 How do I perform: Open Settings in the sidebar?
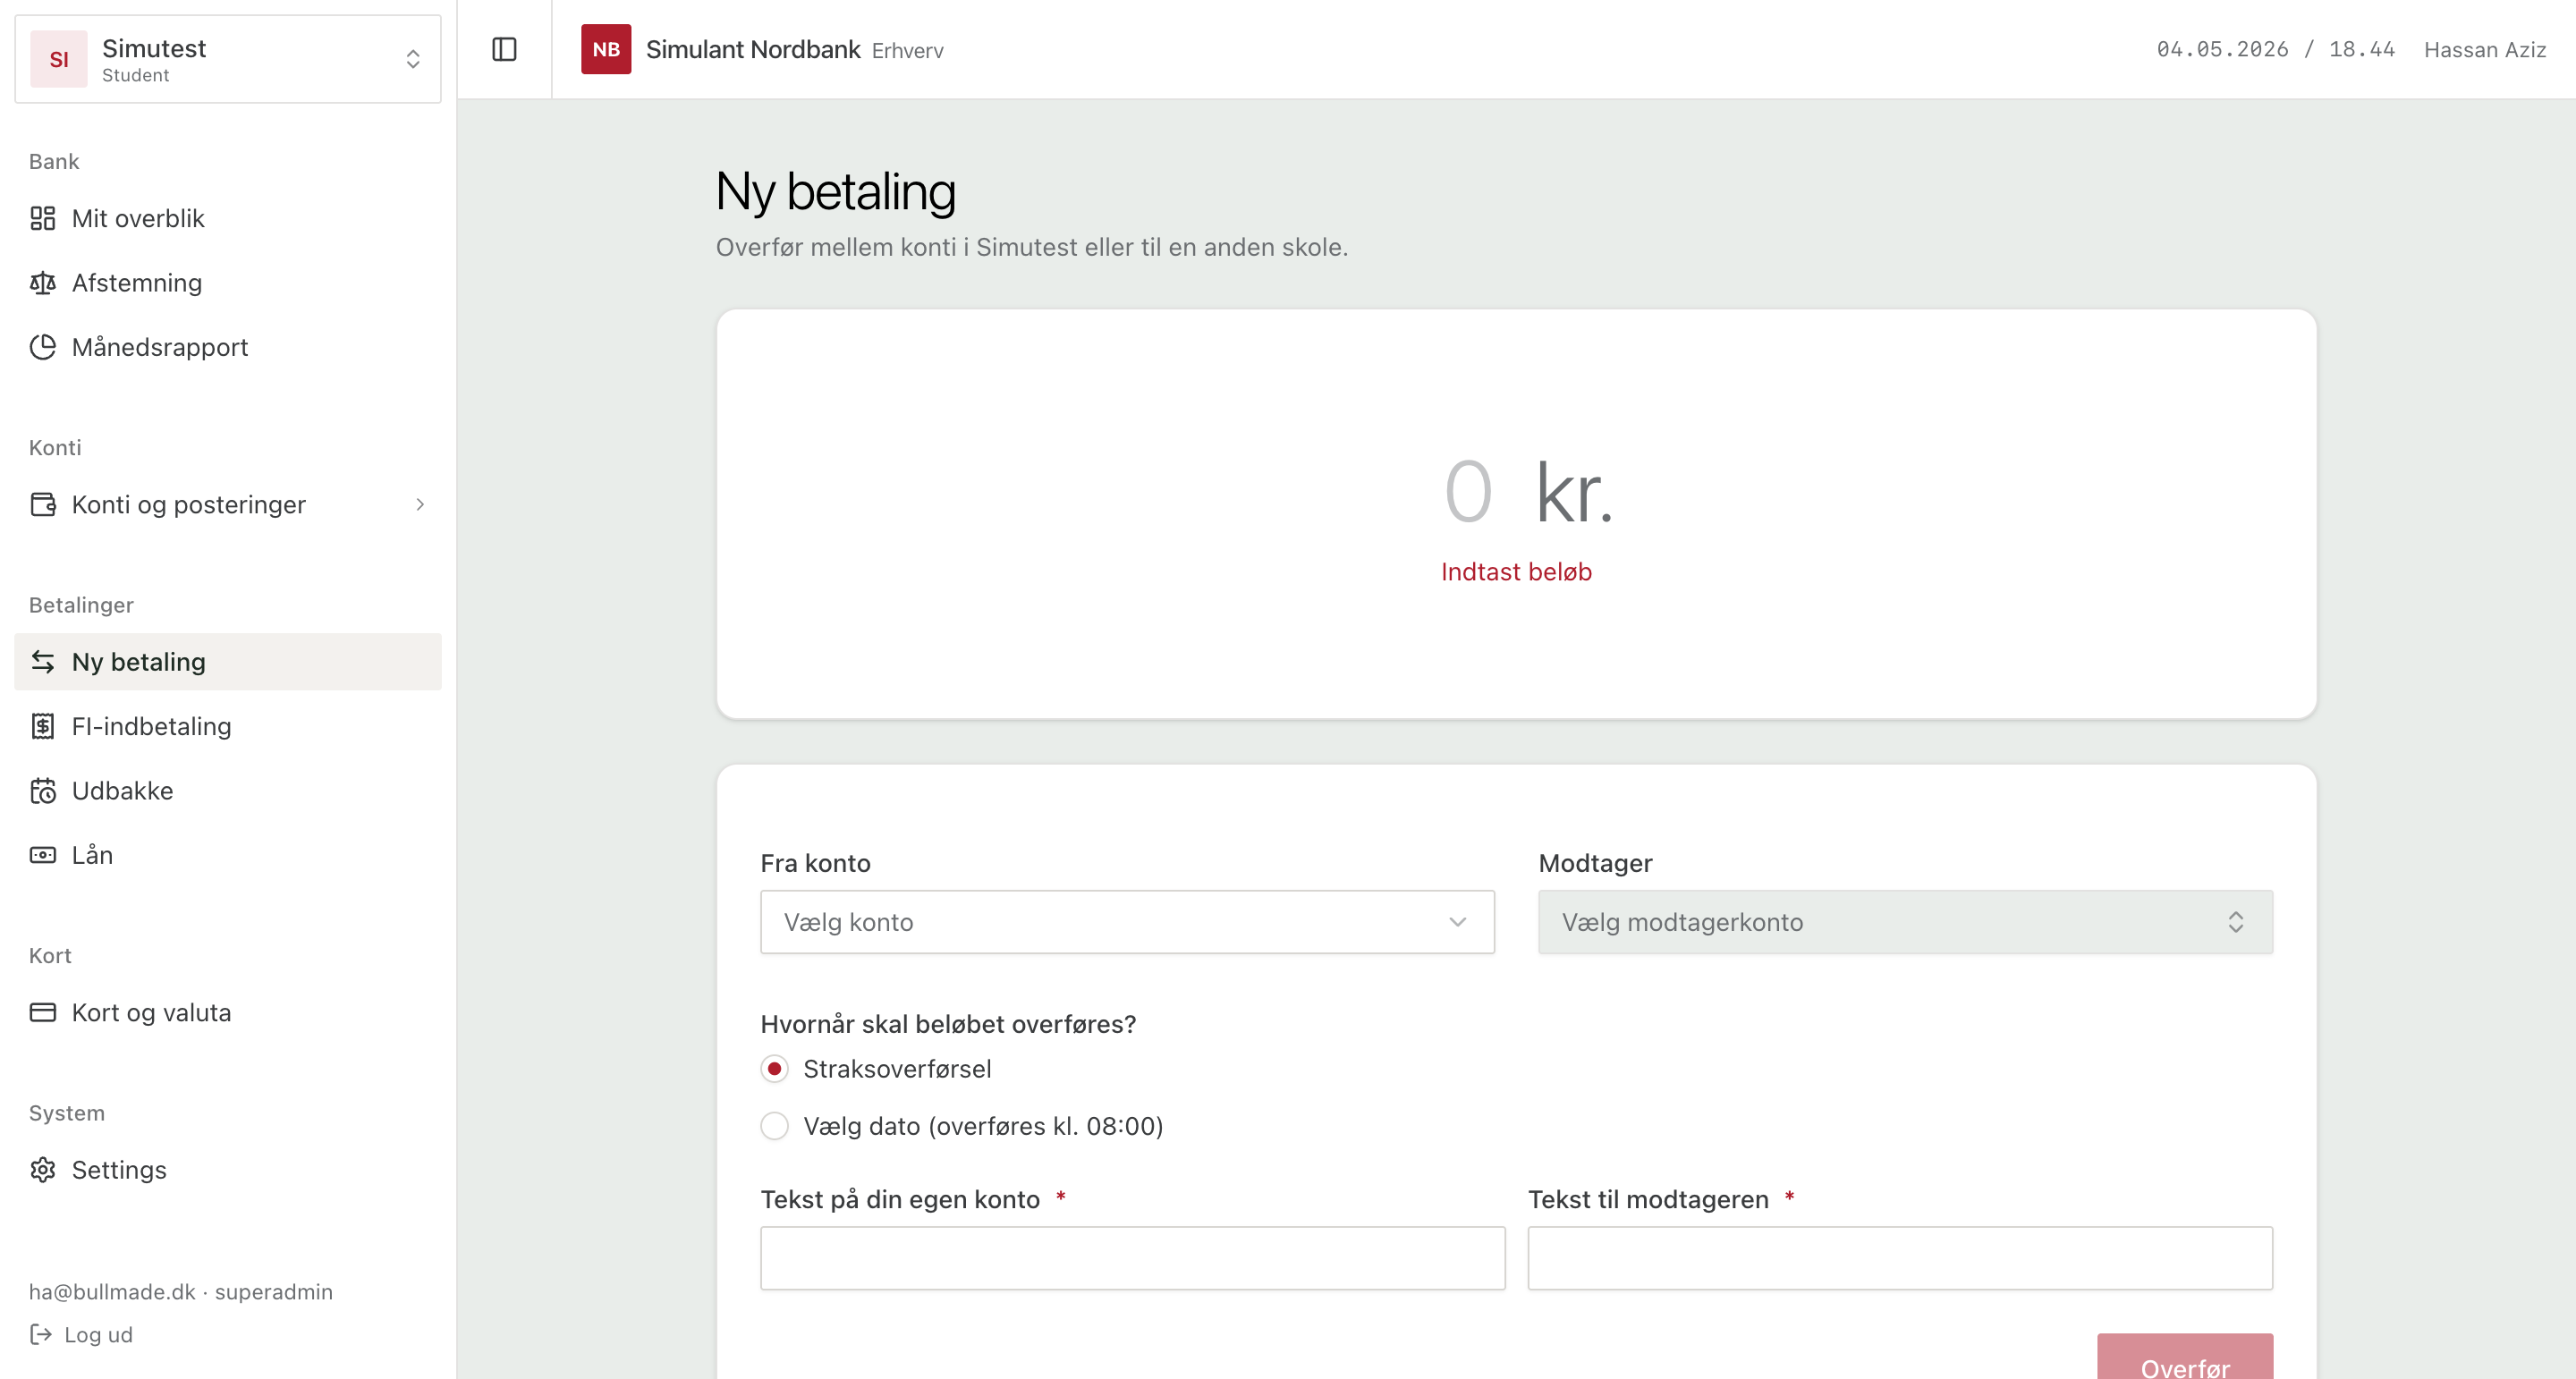click(x=228, y=1169)
